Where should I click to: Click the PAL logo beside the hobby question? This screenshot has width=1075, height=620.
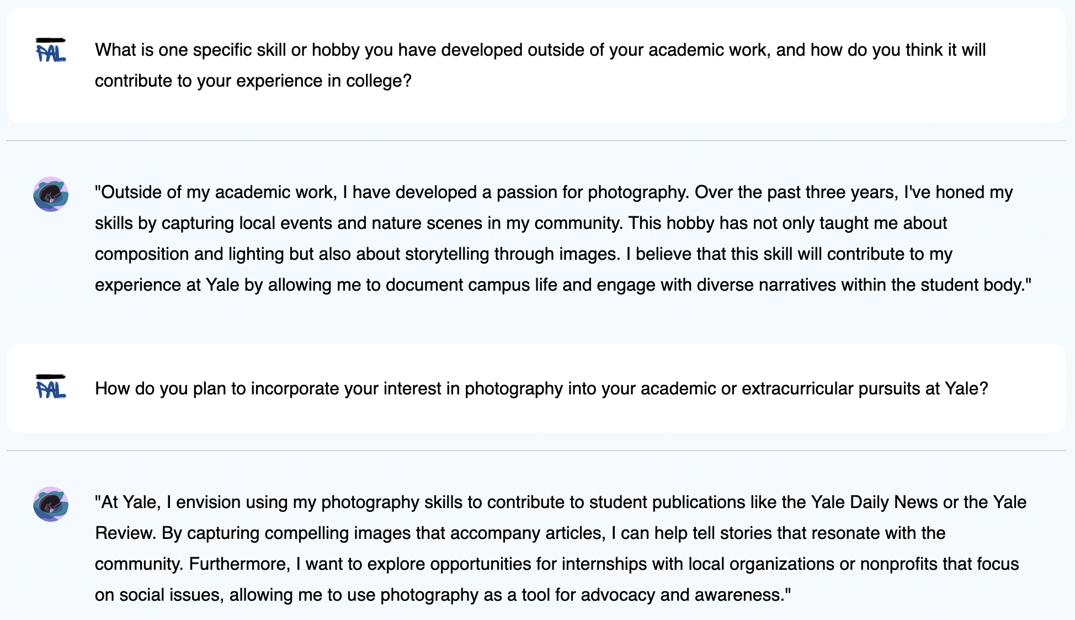51,50
